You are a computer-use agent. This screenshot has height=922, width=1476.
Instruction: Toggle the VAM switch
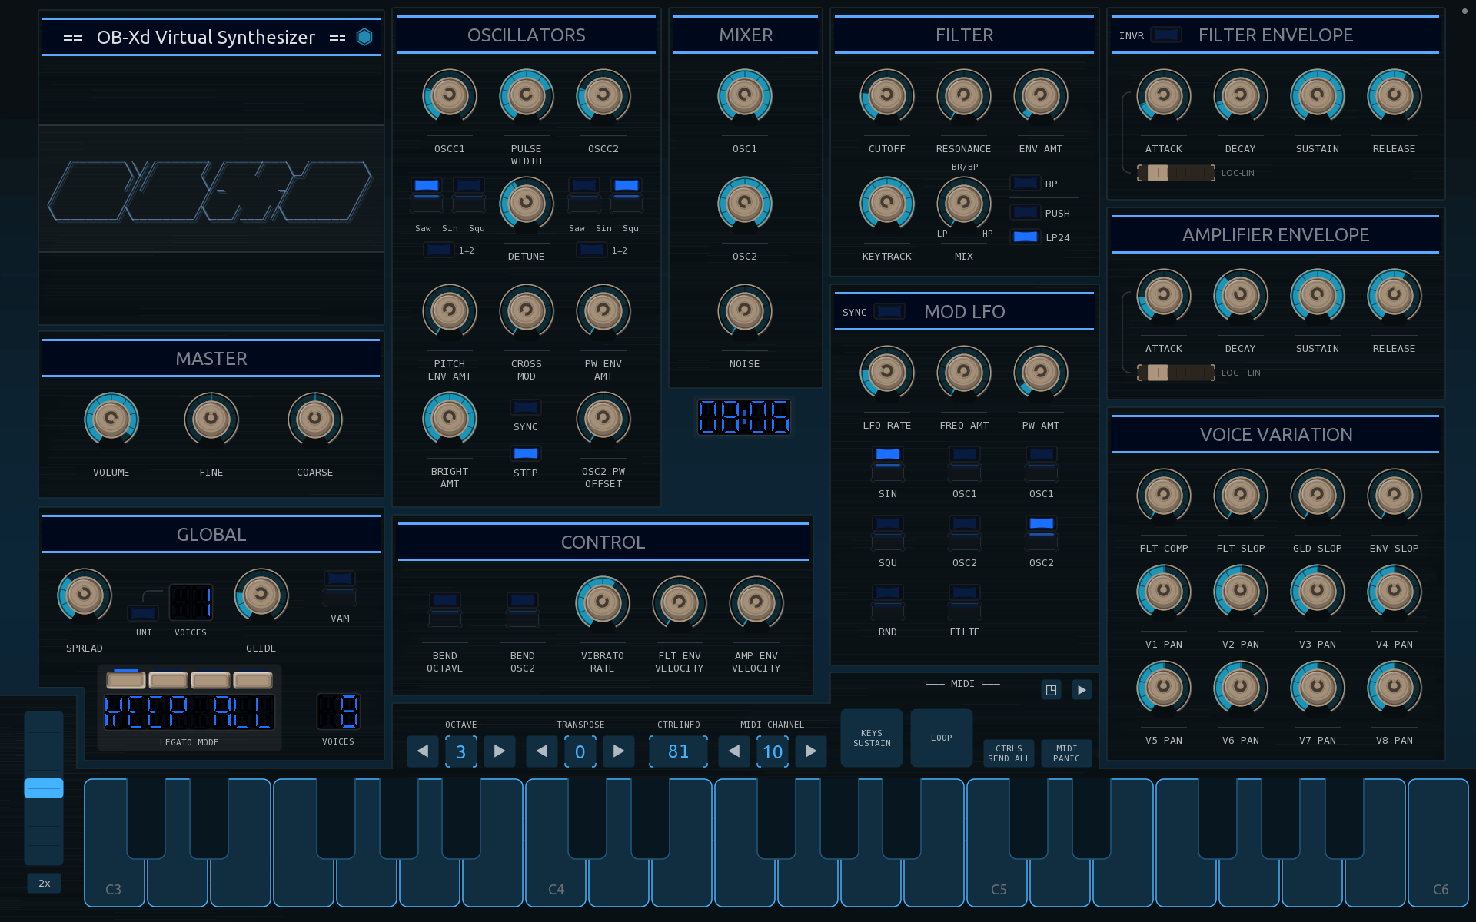pyautogui.click(x=340, y=588)
